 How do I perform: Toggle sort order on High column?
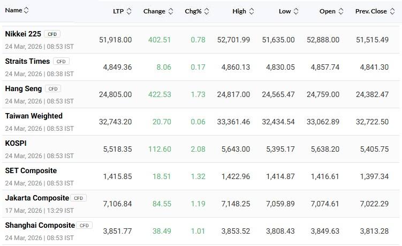point(252,11)
